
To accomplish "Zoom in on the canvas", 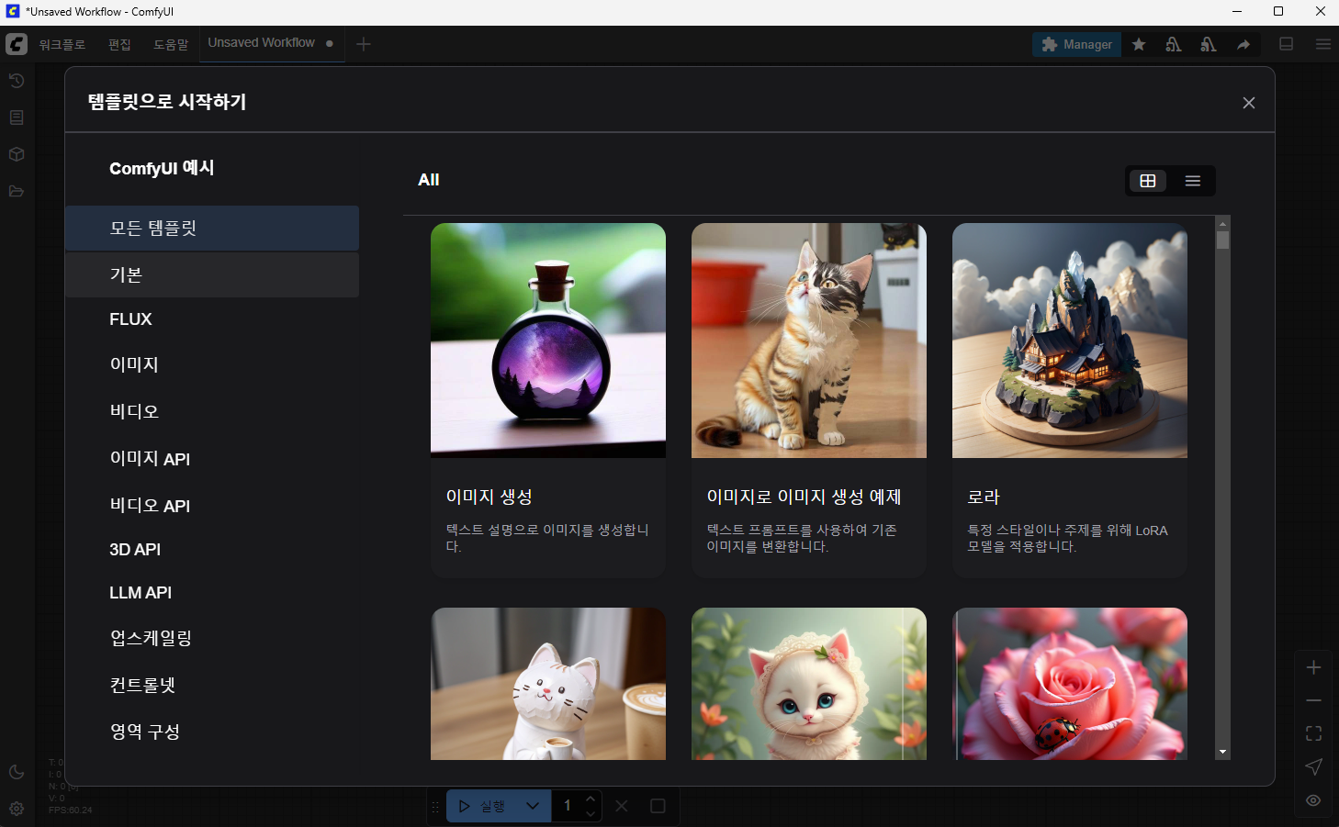I will coord(1314,667).
